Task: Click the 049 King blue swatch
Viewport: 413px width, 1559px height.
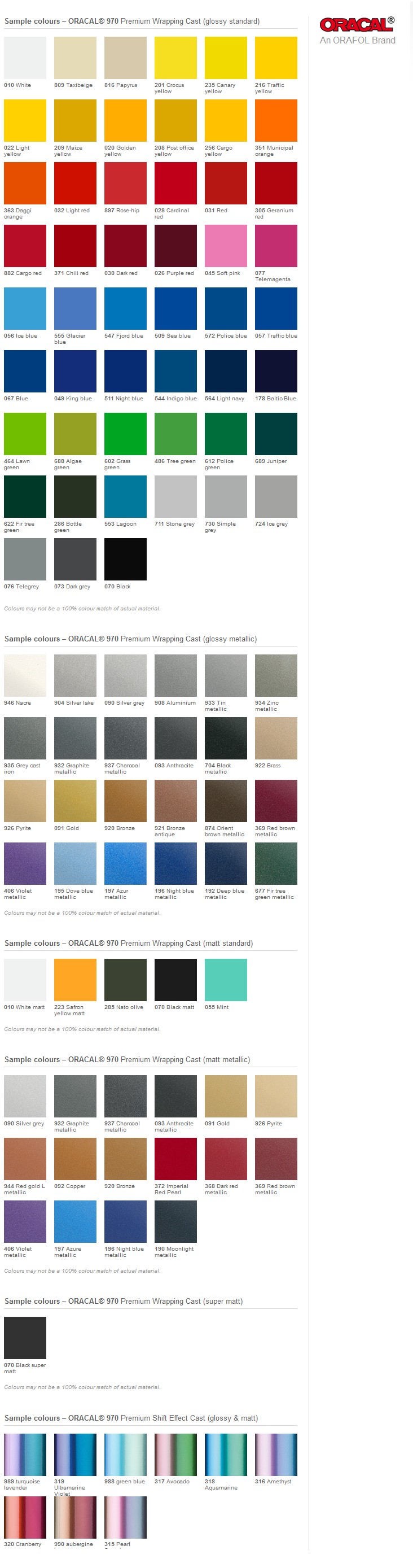Action: (x=75, y=372)
